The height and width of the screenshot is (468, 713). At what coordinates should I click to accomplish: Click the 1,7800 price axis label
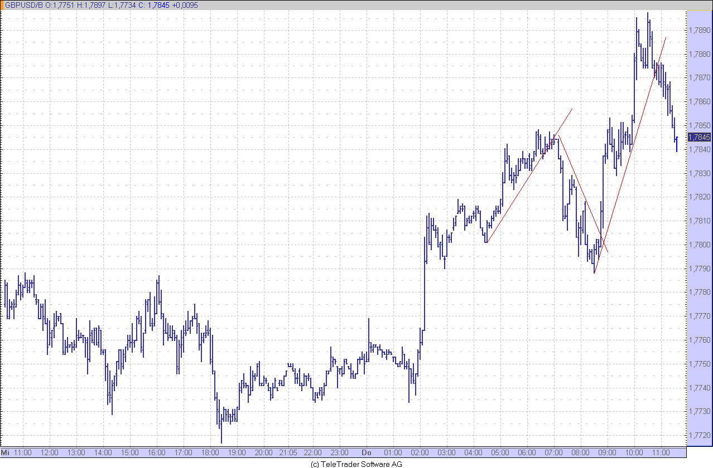(700, 245)
